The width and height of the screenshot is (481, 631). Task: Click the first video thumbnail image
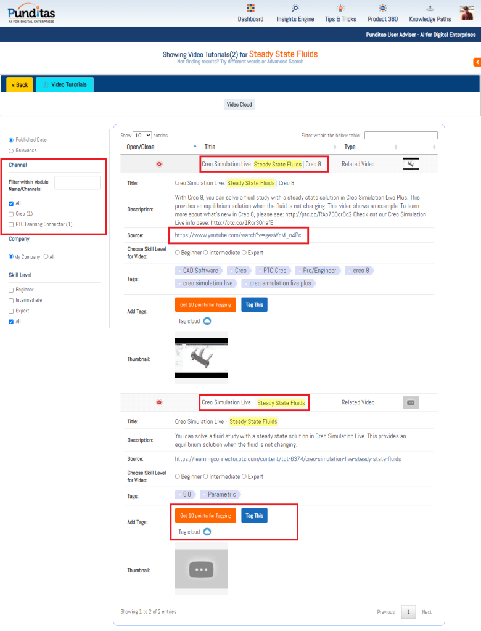(202, 357)
